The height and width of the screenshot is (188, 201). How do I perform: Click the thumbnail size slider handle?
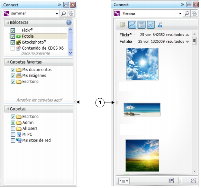pyautogui.click(x=181, y=181)
